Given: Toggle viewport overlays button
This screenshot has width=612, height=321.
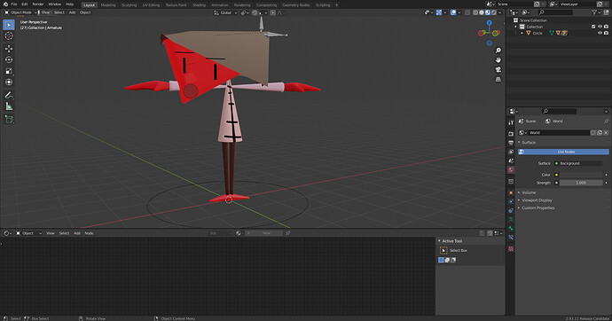Looking at the screenshot, I should pos(453,12).
